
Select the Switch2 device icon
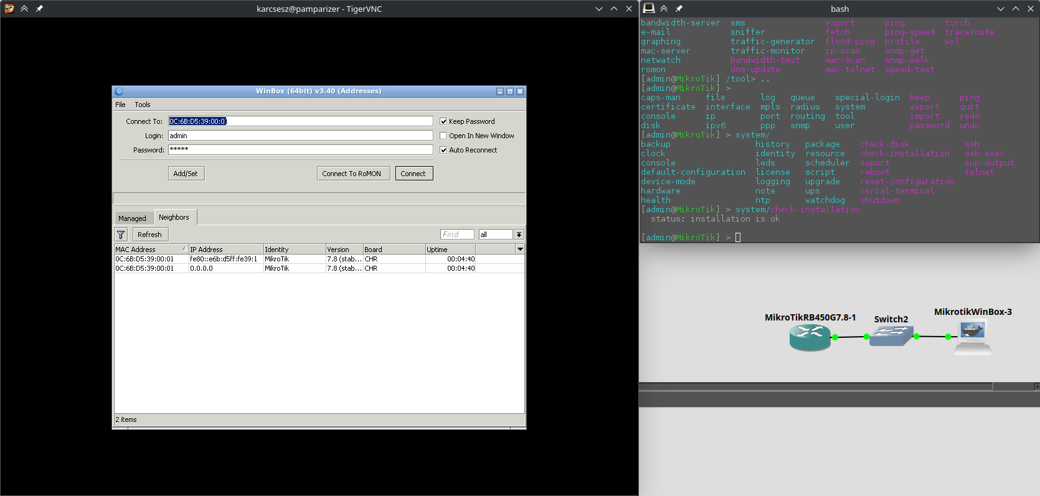[892, 337]
